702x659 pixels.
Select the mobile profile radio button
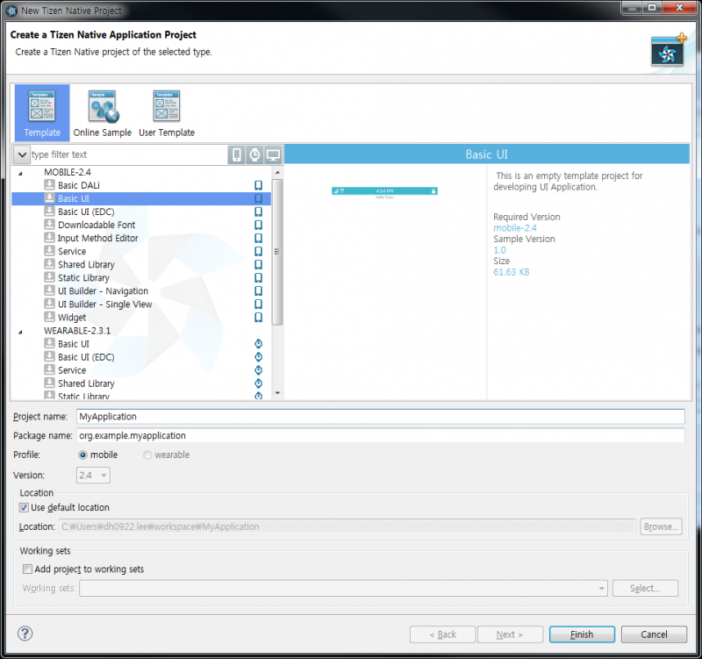[x=83, y=455]
